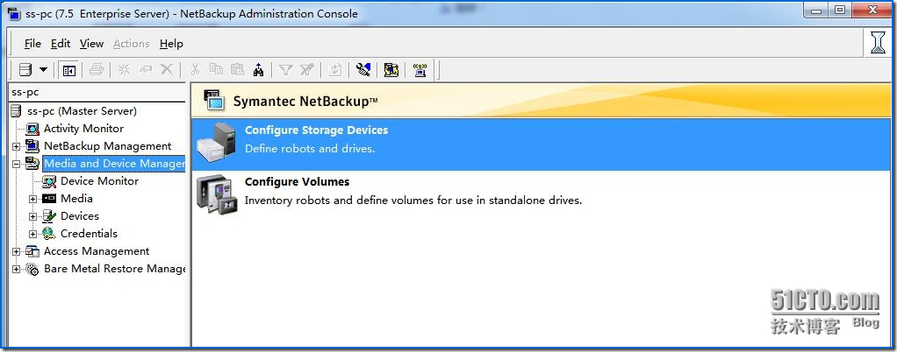
Task: Click the Symantec NetBackup header icon
Action: click(214, 100)
